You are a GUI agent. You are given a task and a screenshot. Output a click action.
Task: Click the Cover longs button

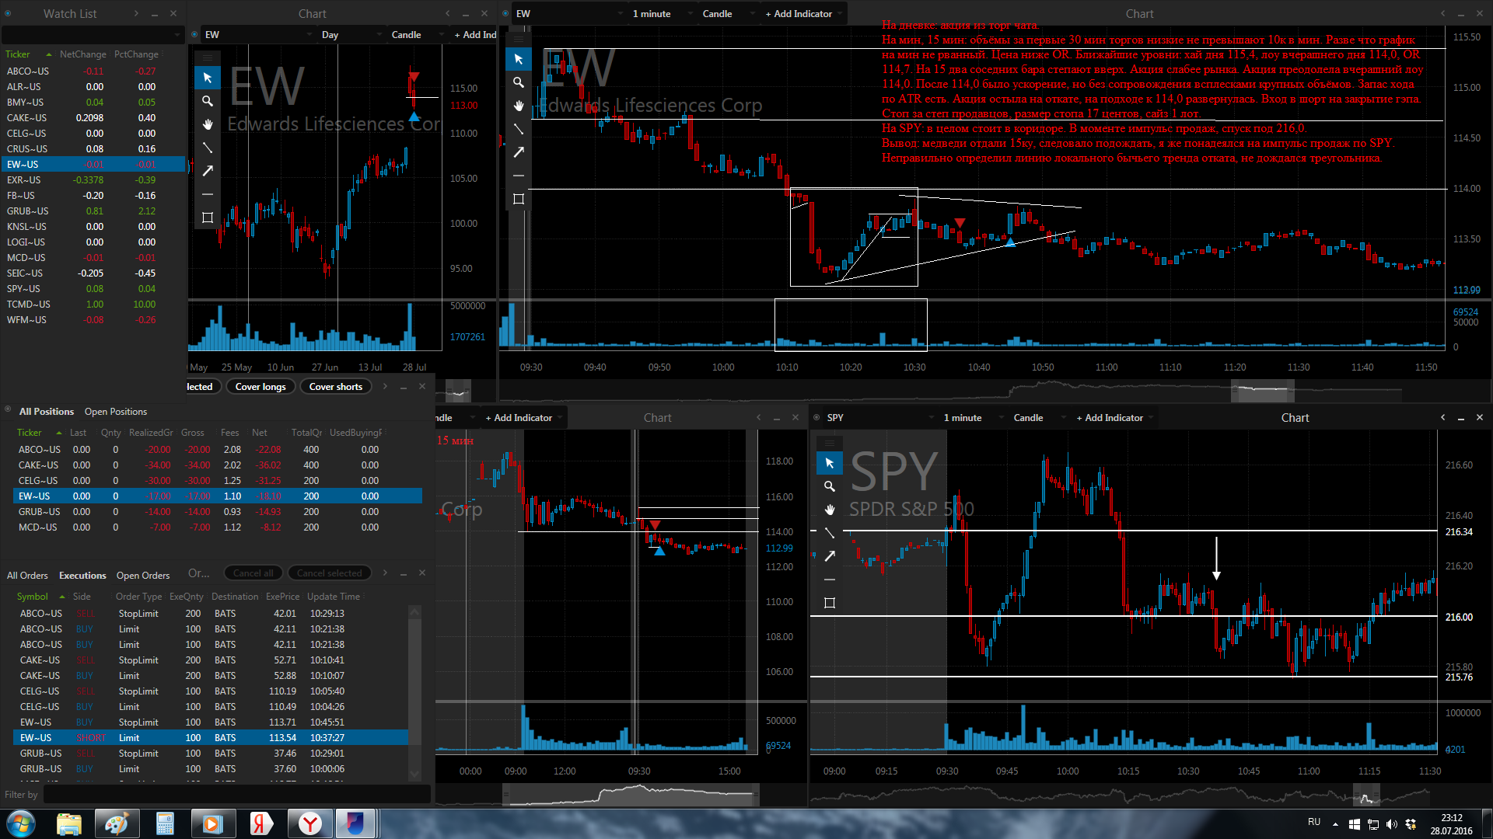pyautogui.click(x=260, y=387)
